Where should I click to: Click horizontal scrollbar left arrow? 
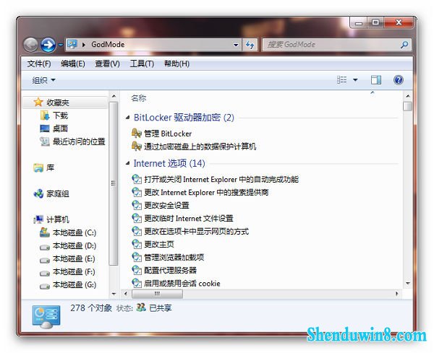pos(126,294)
